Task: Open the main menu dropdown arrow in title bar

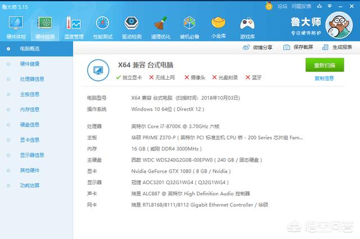Action: [x=330, y=6]
